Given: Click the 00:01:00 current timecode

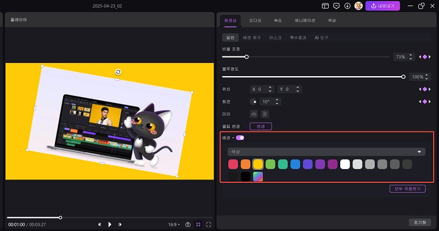Looking at the screenshot, I should click(x=16, y=224).
